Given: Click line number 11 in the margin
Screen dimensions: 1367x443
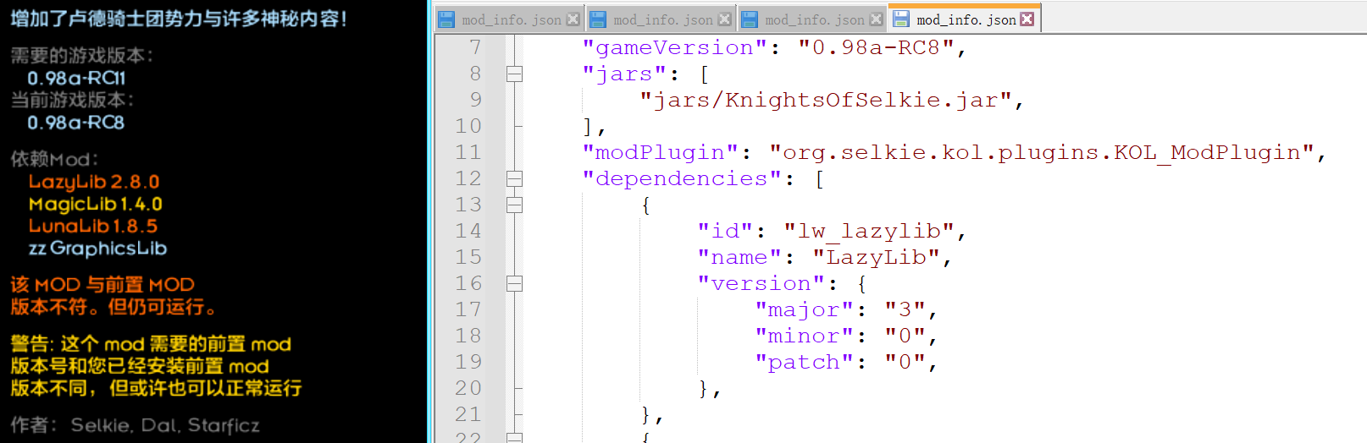Looking at the screenshot, I should (x=468, y=153).
